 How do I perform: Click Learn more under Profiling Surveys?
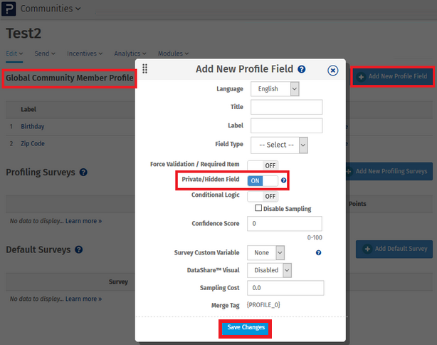pyautogui.click(x=83, y=221)
